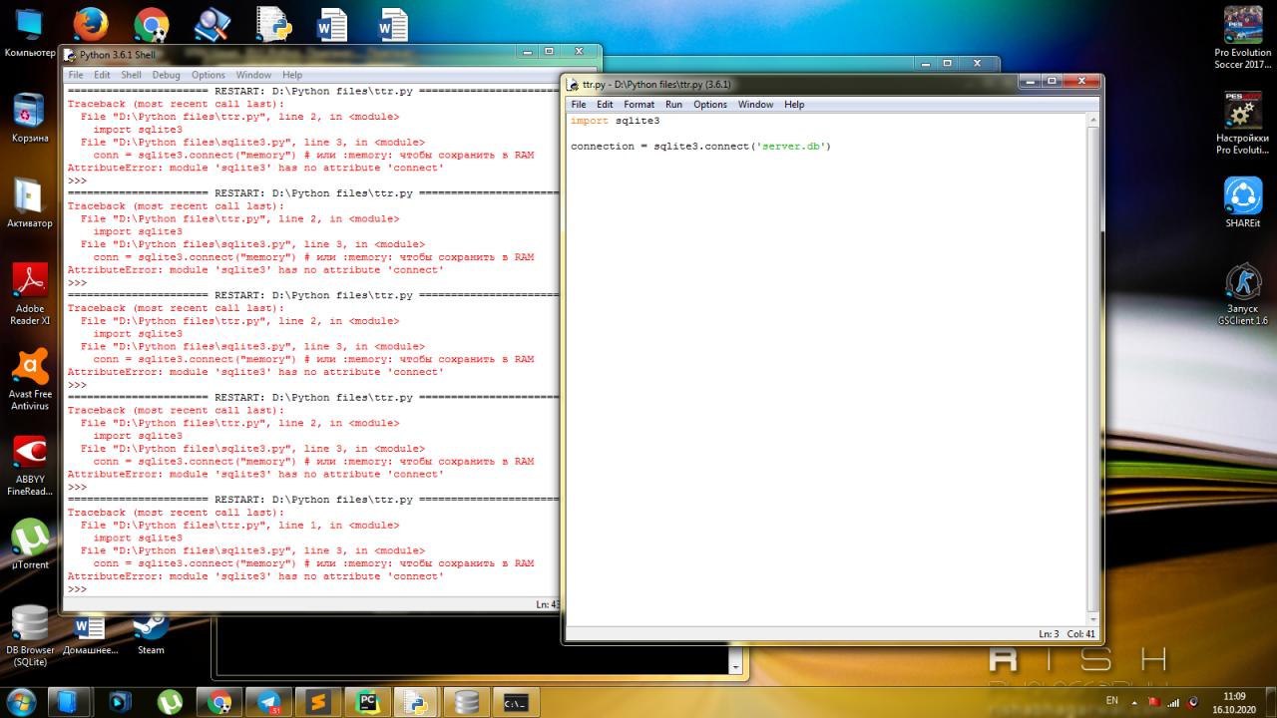Switch to PyCharm in the taskbar
The width and height of the screenshot is (1277, 718).
(367, 702)
